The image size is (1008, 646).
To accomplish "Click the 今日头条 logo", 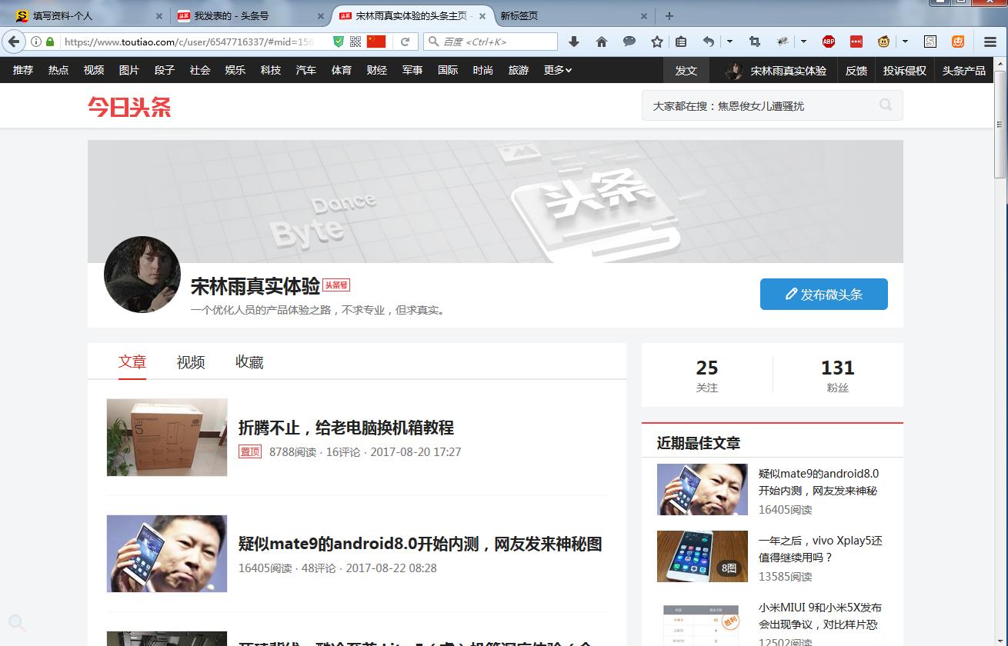I will (x=129, y=107).
